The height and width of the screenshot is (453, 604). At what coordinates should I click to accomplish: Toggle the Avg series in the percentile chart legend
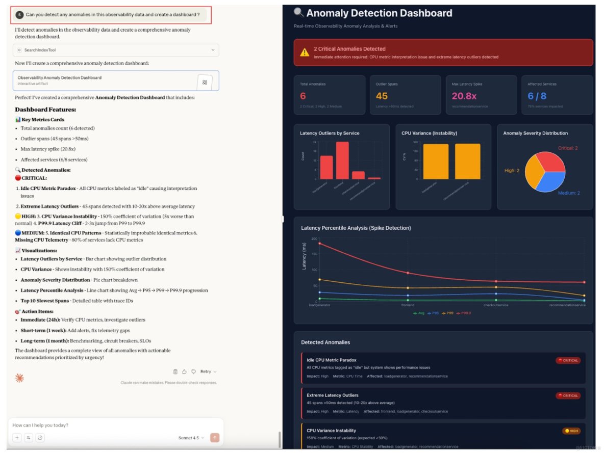point(419,312)
